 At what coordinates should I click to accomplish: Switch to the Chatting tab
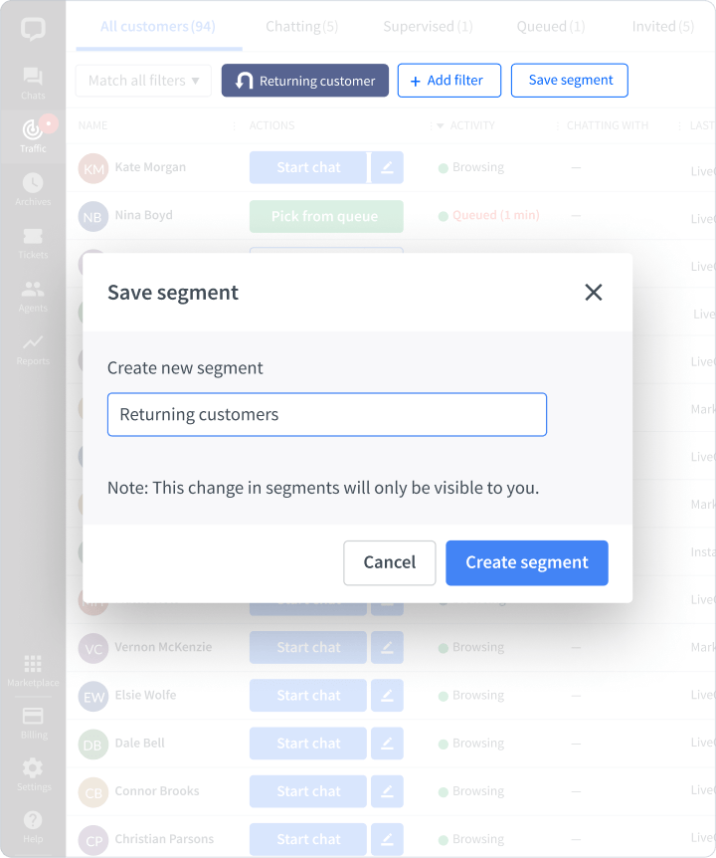(x=302, y=26)
